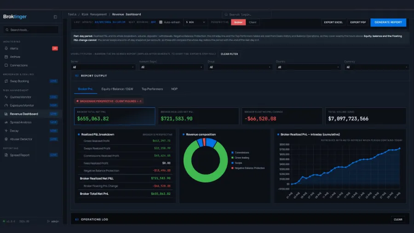Click the Export PDF button
This screenshot has width=414, height=233.
pyautogui.click(x=358, y=22)
